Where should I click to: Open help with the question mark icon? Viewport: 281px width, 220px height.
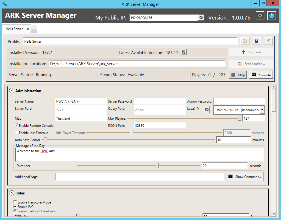[271, 16]
